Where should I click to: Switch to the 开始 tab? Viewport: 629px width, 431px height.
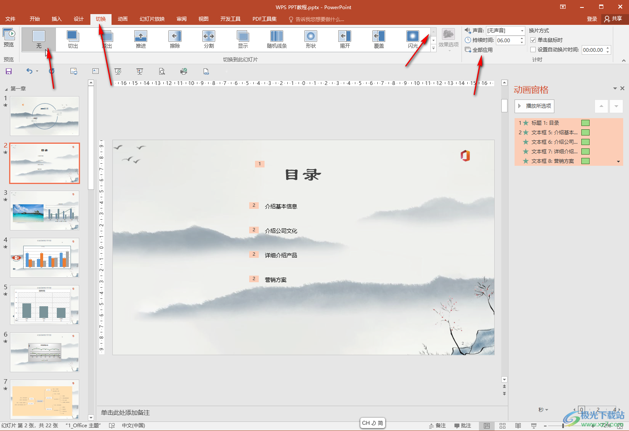35,19
